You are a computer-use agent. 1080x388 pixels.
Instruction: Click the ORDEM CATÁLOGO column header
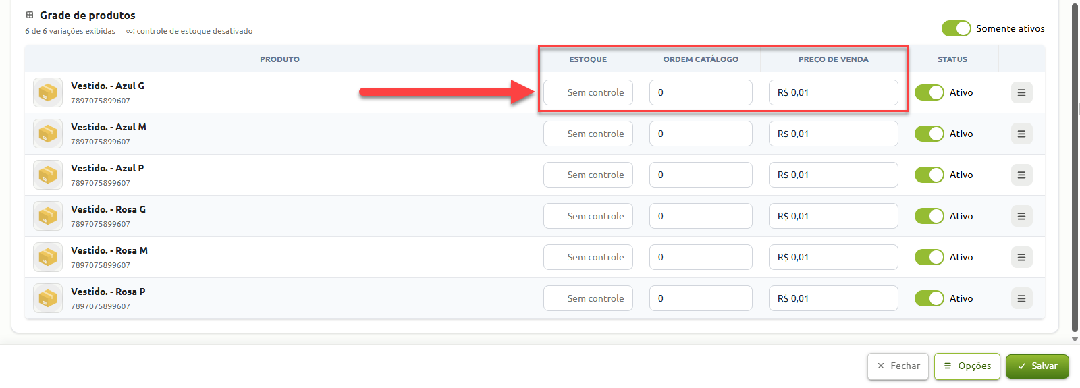tap(701, 59)
